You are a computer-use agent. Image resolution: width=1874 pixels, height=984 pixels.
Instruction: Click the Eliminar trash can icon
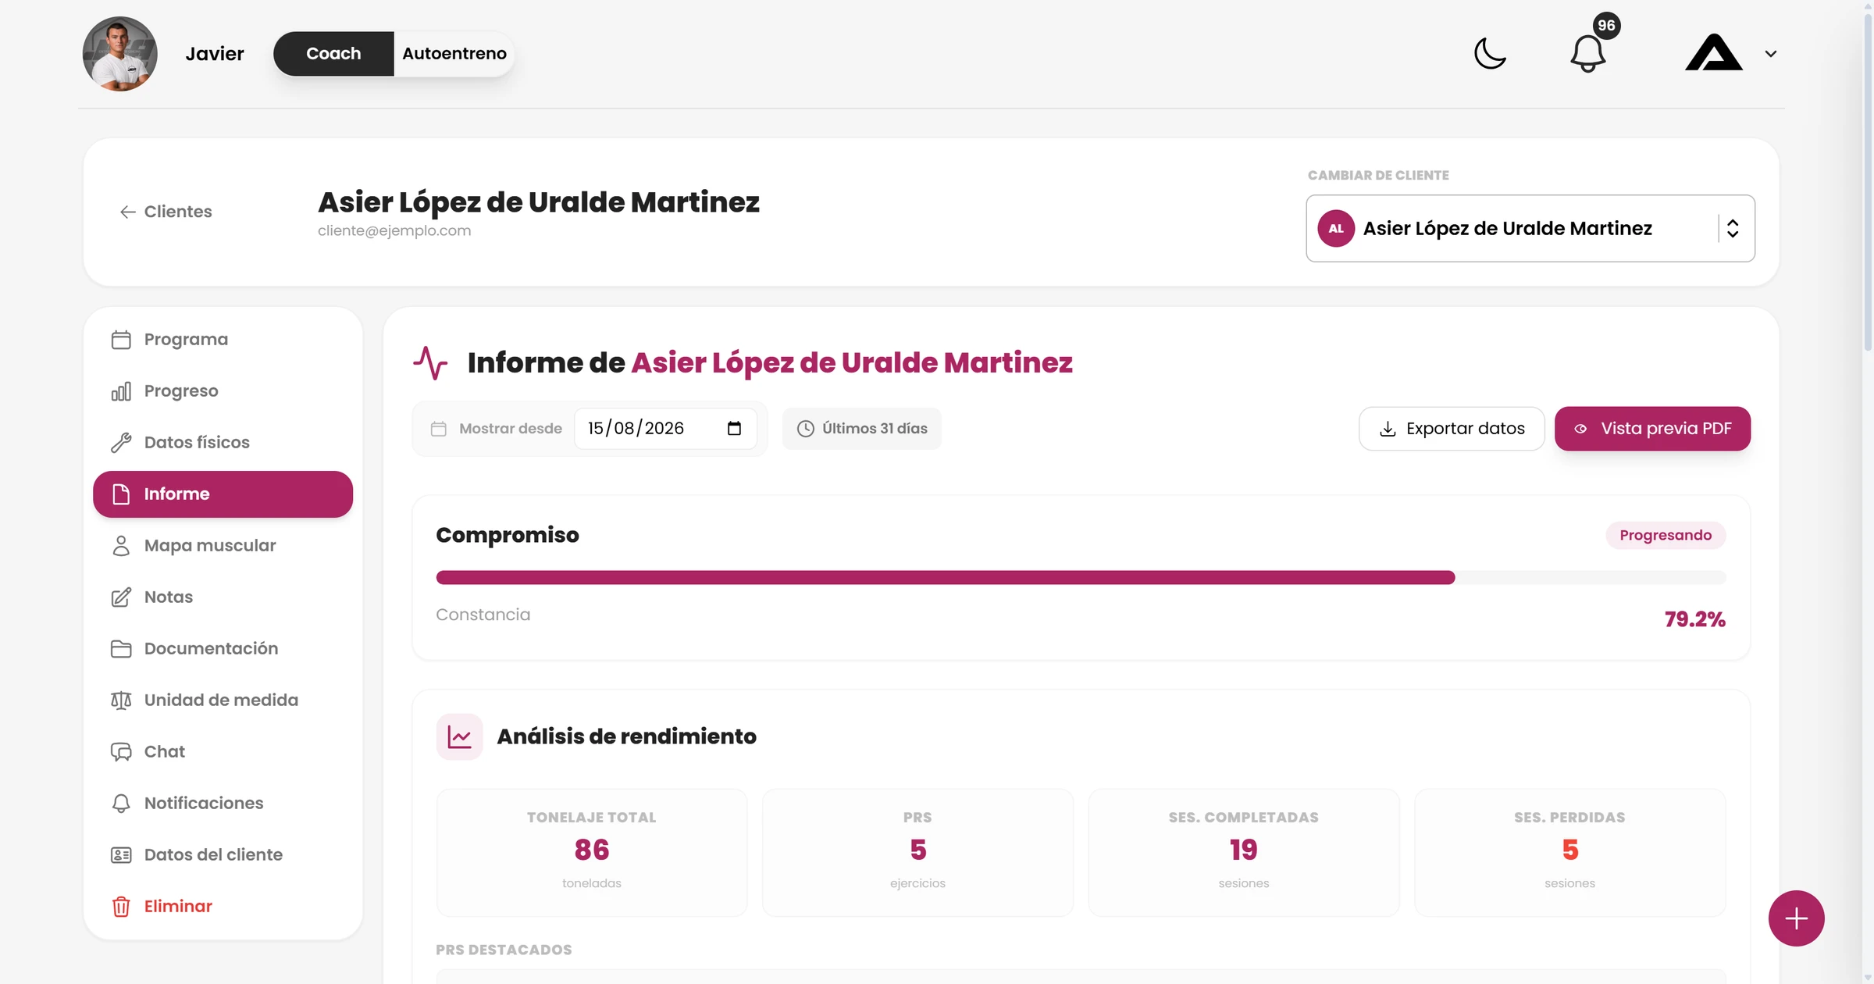(121, 907)
